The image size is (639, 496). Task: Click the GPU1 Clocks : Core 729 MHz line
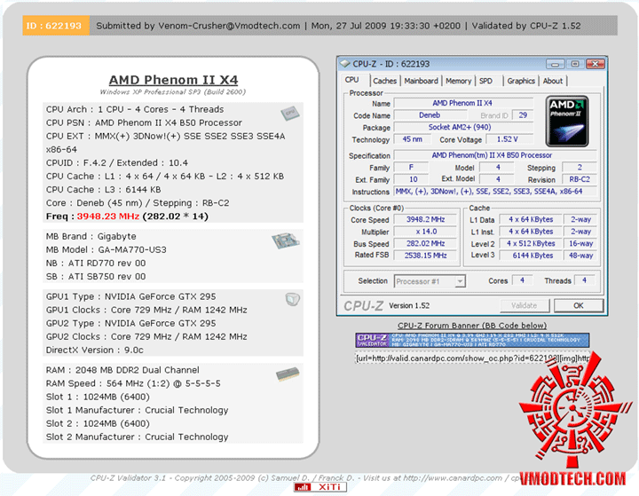pos(146,310)
